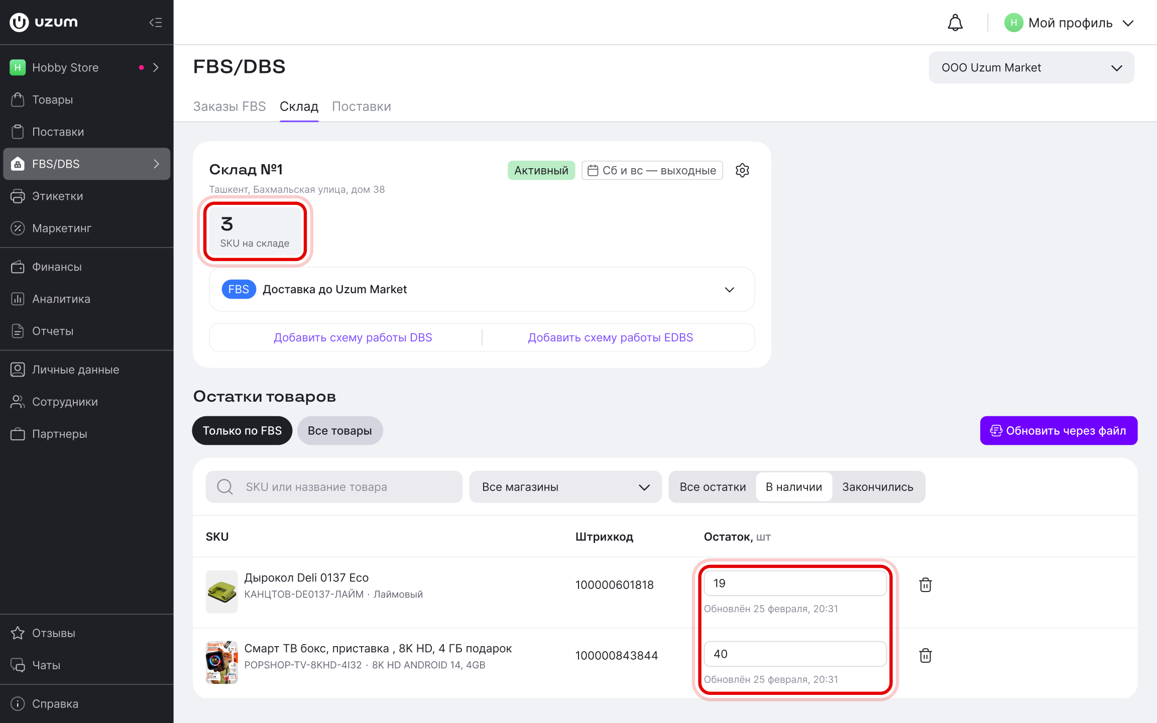
Task: Collapse the sidebar with the arrow icon
Action: point(156,22)
